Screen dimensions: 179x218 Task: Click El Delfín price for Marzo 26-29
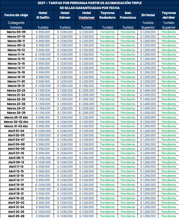point(43,113)
